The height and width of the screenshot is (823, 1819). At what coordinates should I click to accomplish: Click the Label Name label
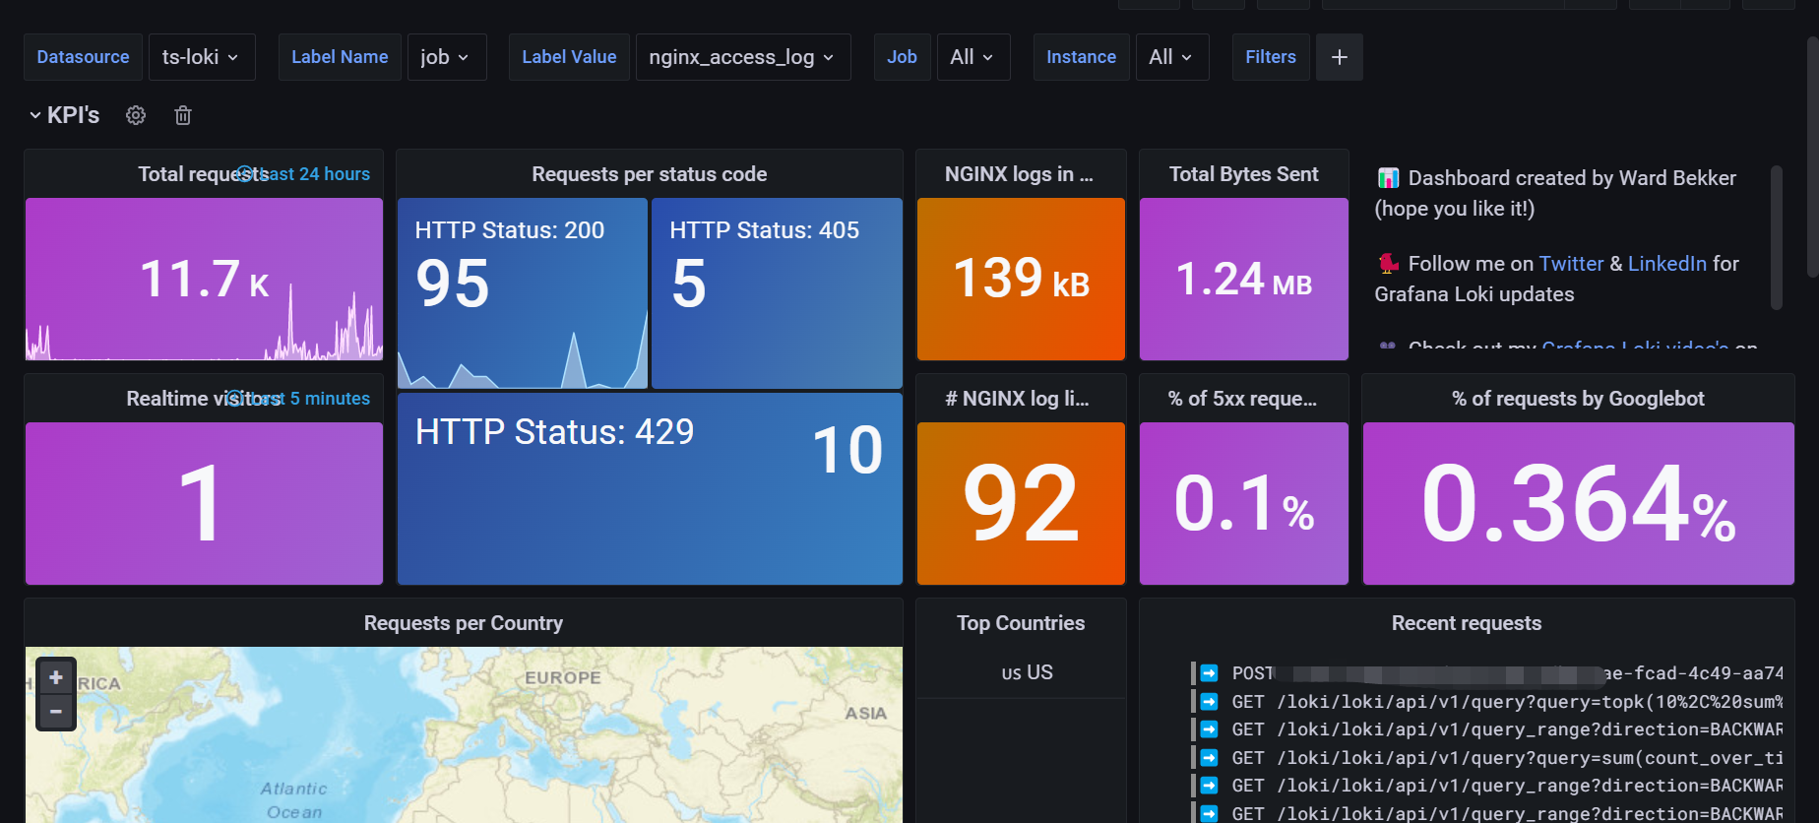(x=340, y=57)
